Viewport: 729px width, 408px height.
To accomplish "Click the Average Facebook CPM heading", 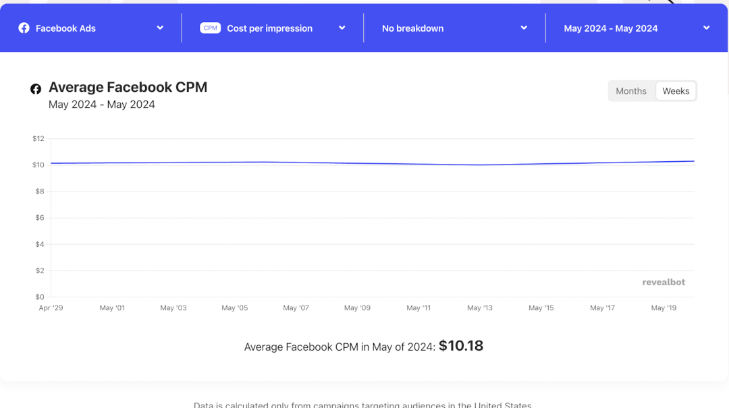I will (128, 88).
